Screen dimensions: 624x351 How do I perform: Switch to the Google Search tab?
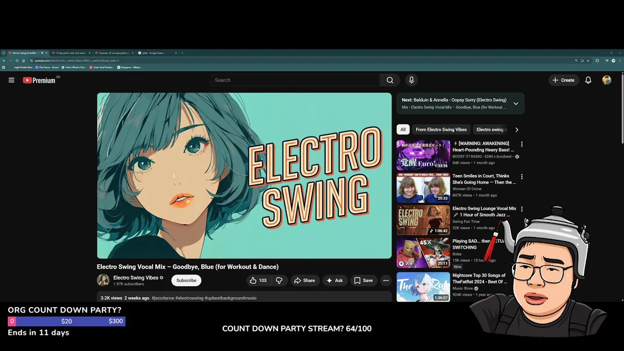[x=156, y=53]
